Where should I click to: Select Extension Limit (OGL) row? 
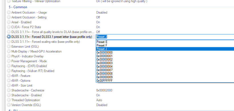tap(25, 47)
